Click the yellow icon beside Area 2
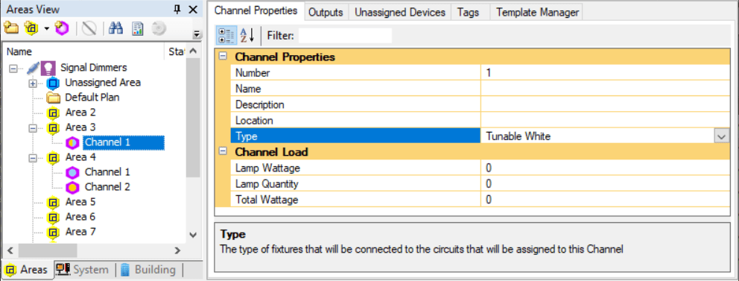Screen dimensions: 739x281 coord(53,113)
